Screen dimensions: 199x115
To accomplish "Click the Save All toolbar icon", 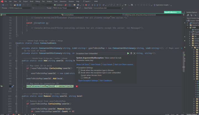I will coord(20,5).
